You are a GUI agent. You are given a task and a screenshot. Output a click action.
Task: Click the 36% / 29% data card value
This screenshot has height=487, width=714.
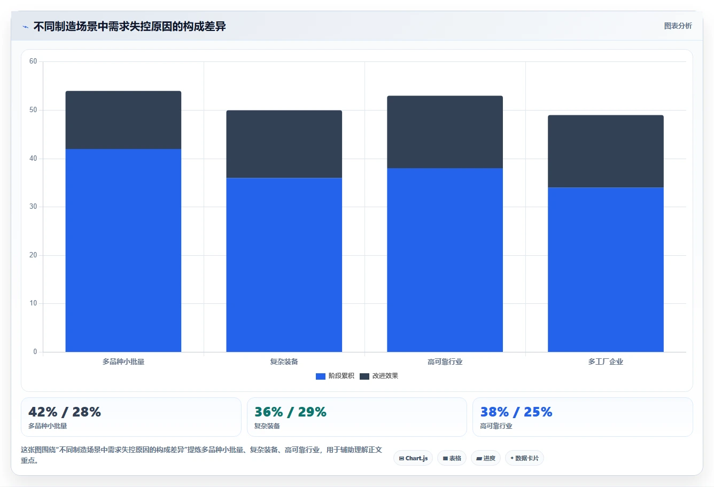[x=290, y=412]
